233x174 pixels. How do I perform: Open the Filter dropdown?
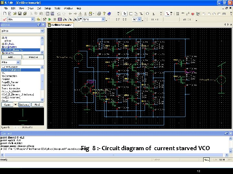[18, 62]
